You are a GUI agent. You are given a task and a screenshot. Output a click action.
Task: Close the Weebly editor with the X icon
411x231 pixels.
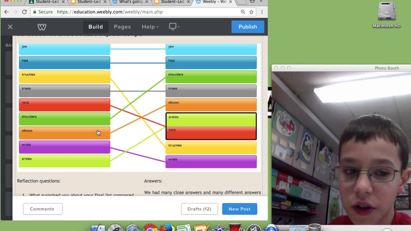(10, 27)
